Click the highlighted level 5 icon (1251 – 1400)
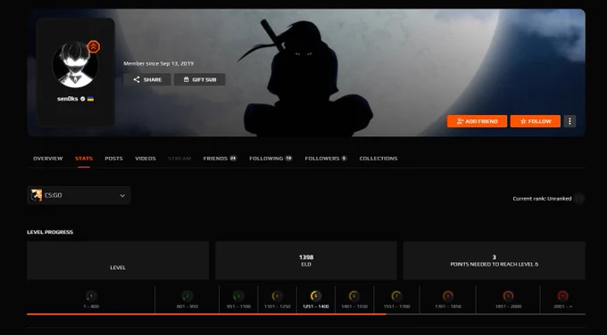Viewport: 607px width, 335px height. [x=315, y=297]
